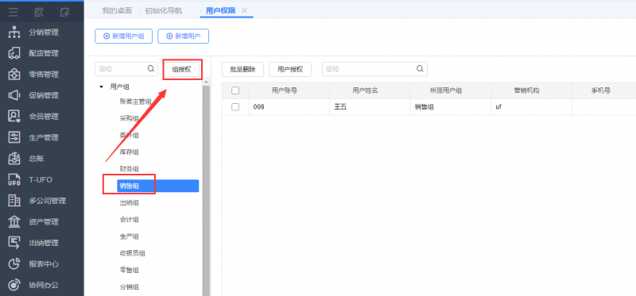Viewport: 636px width, 296px height.
Task: Open 会员管理 icon
Action: (14, 117)
